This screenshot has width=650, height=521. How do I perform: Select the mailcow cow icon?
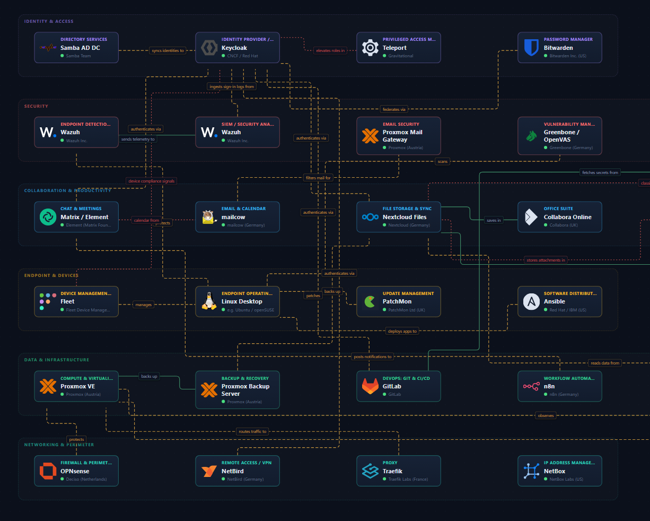pos(209,217)
